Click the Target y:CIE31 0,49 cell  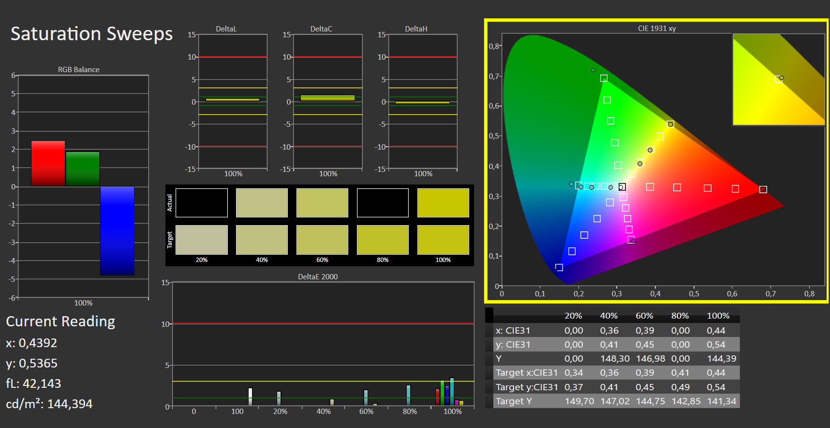(681, 387)
